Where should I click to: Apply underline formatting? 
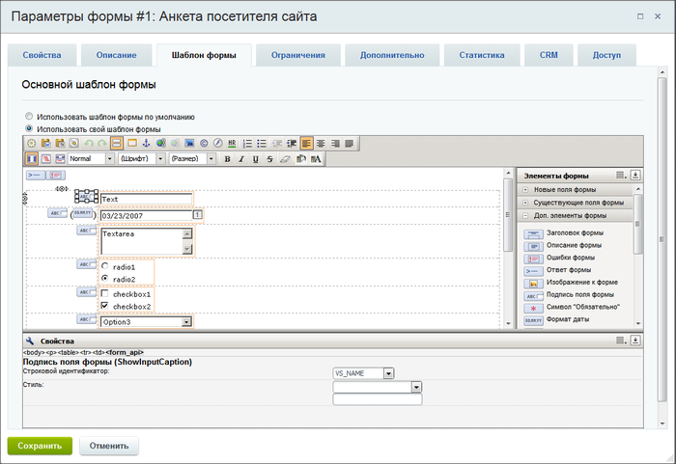[256, 159]
